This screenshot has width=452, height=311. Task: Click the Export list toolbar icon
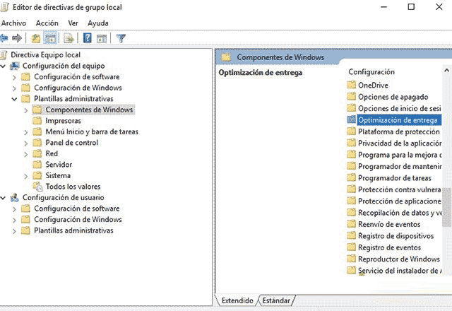(x=69, y=38)
